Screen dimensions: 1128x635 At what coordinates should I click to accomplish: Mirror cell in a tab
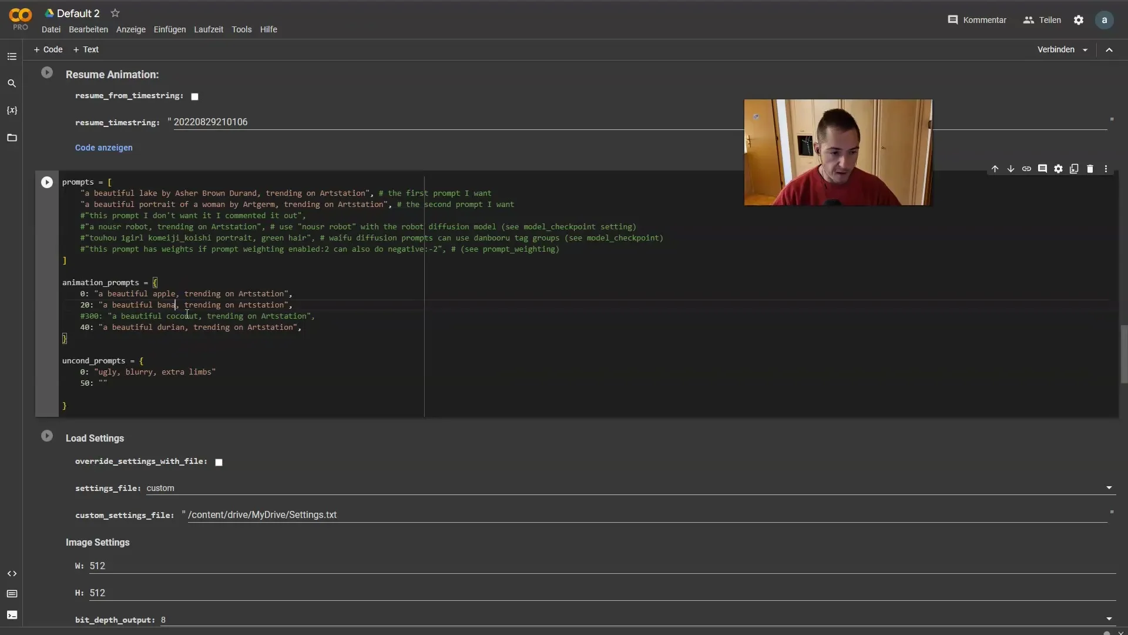tap(1074, 169)
